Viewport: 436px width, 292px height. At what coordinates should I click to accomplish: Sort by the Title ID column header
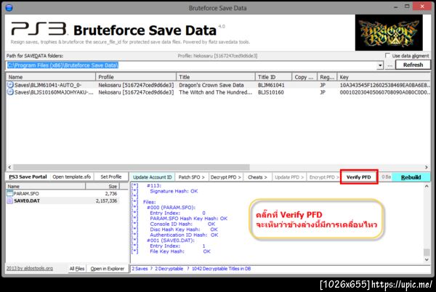pyautogui.click(x=273, y=77)
